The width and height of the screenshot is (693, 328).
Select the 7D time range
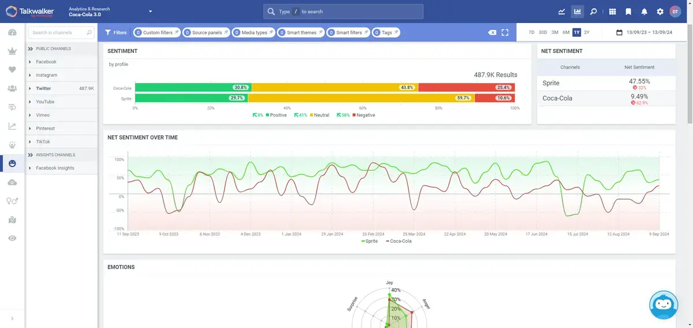pyautogui.click(x=531, y=32)
